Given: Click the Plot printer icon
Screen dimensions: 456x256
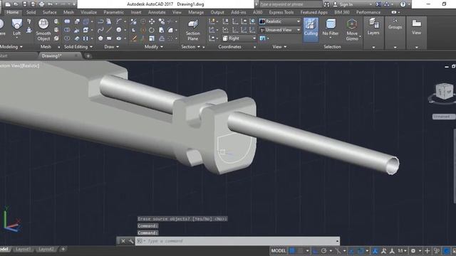Looking at the screenshot, I should (x=41, y=4).
